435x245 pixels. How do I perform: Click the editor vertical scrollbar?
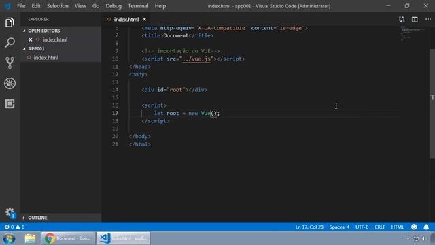(432, 103)
